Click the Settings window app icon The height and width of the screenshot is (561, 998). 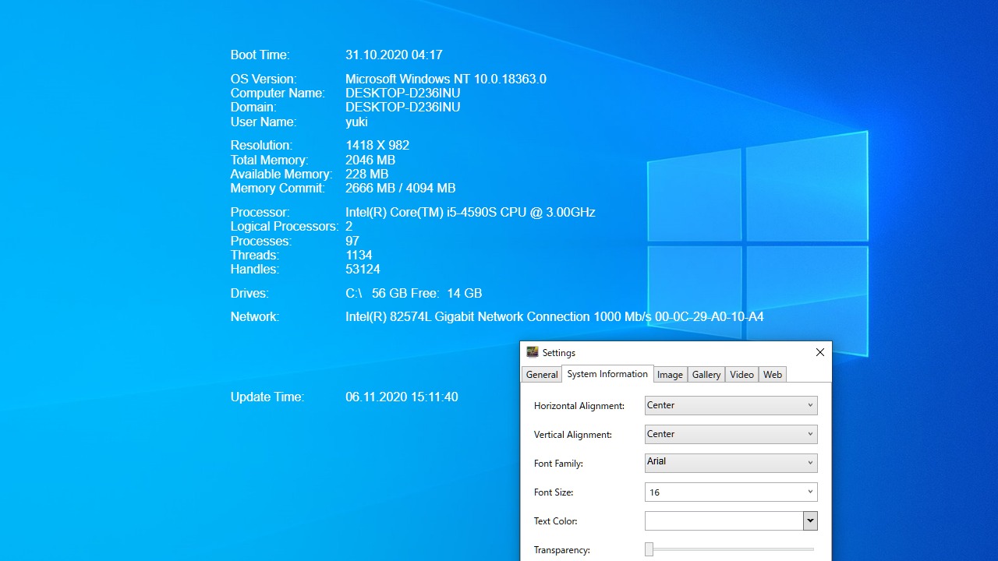533,352
